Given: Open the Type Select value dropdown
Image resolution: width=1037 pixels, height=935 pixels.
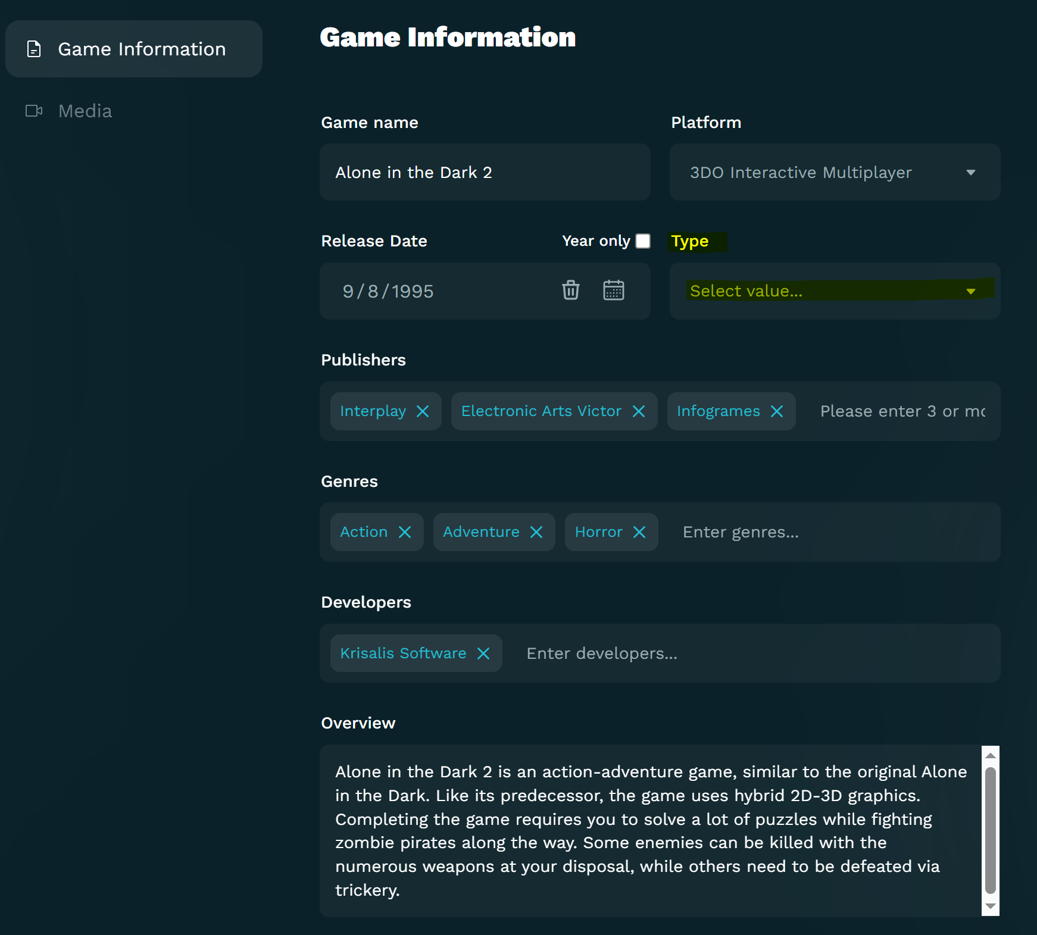Looking at the screenshot, I should tap(835, 291).
